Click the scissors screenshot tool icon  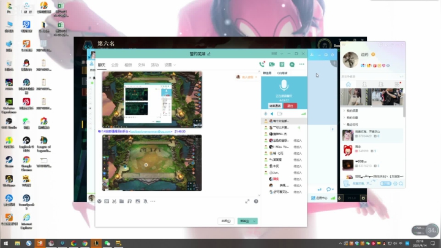point(114,201)
